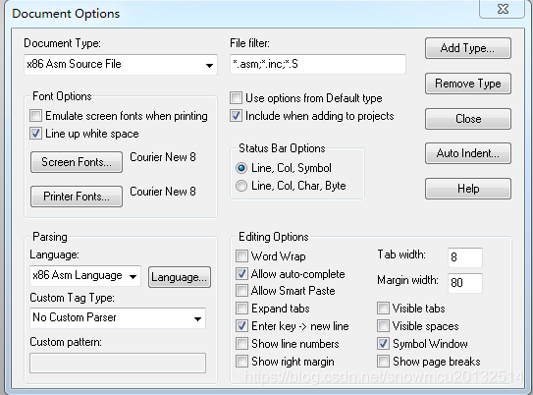
Task: Click the Close button
Action: point(468,119)
